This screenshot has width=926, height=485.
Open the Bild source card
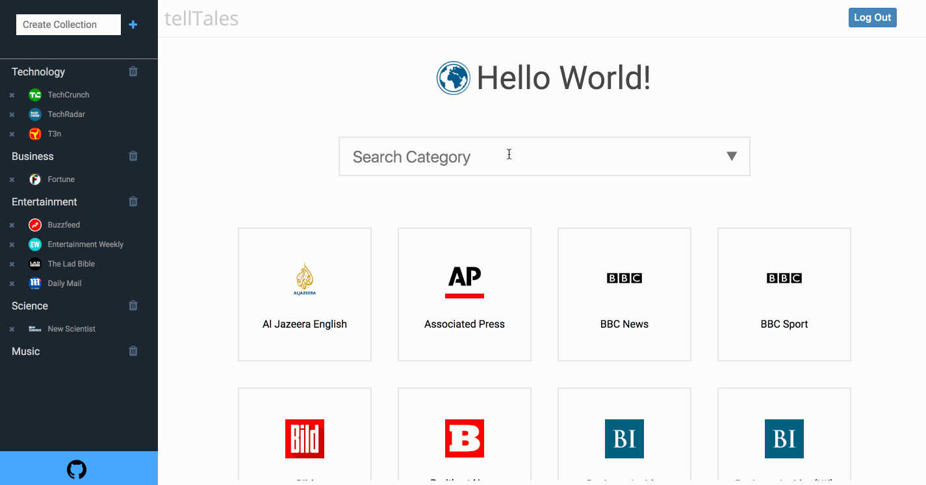pyautogui.click(x=305, y=436)
